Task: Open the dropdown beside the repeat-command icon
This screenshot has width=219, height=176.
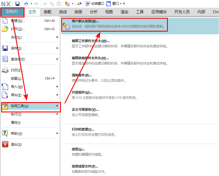Action: 72,4
